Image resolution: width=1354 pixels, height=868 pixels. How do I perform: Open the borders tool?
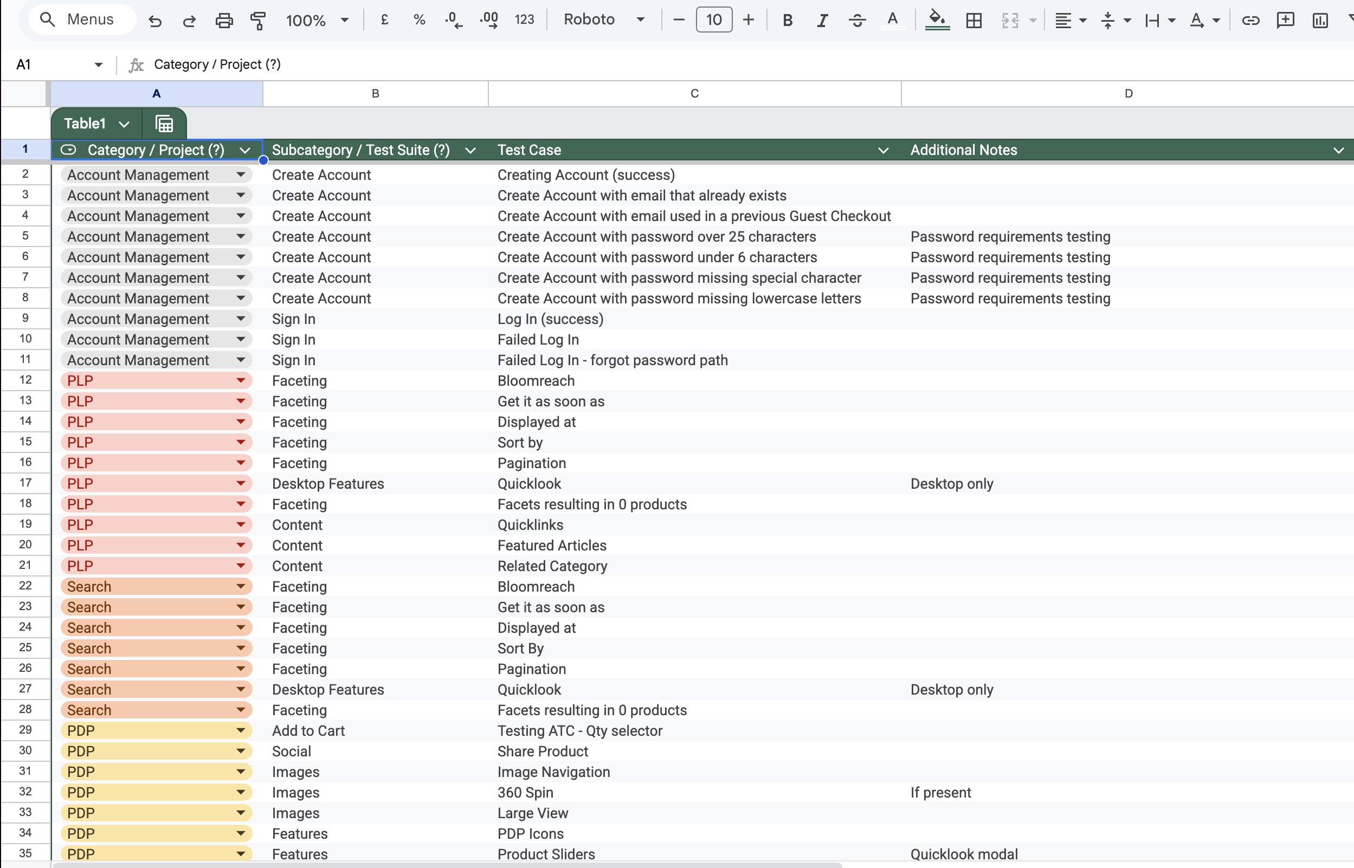973,21
